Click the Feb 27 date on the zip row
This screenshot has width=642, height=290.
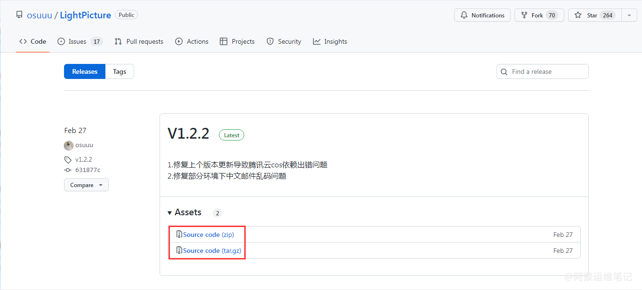coord(563,235)
